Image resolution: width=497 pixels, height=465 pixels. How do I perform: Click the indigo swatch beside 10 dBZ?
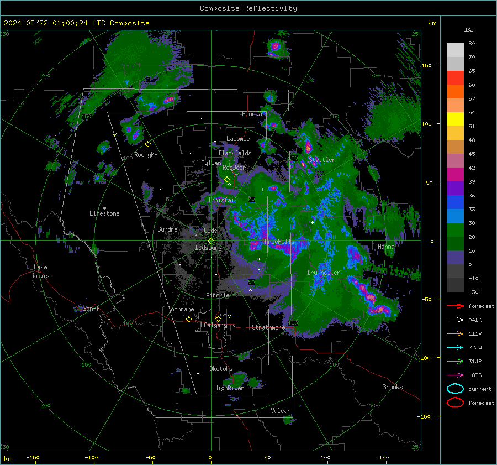click(455, 258)
